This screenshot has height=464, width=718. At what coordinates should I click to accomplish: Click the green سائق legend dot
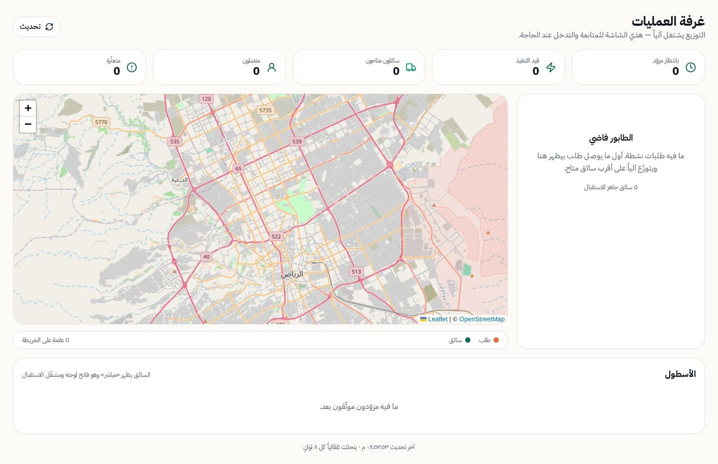(468, 340)
